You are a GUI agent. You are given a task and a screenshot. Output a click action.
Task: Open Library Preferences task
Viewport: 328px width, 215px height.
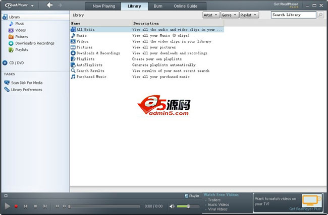[26, 90]
